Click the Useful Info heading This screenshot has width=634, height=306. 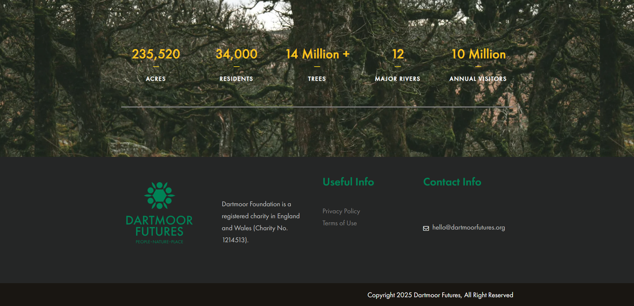click(x=348, y=182)
